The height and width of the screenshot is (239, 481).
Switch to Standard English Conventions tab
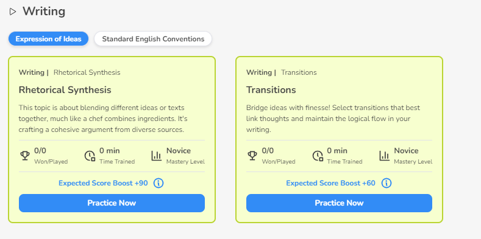pos(153,39)
